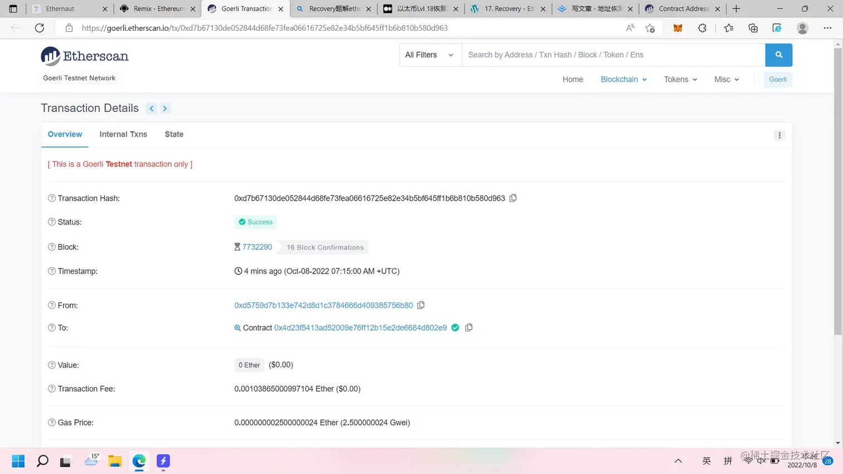Open the To contract address 0x4d23f5413 link
This screenshot has width=843, height=474.
360,328
